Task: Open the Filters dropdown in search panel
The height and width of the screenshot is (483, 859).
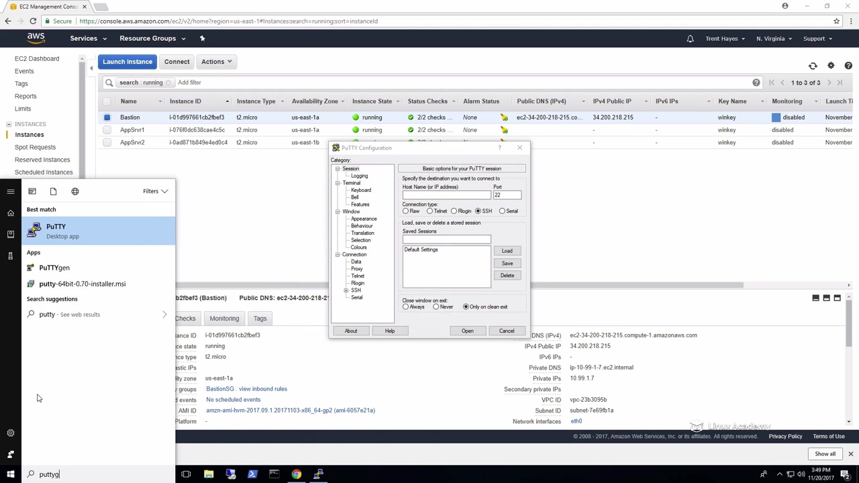Action: 155,191
